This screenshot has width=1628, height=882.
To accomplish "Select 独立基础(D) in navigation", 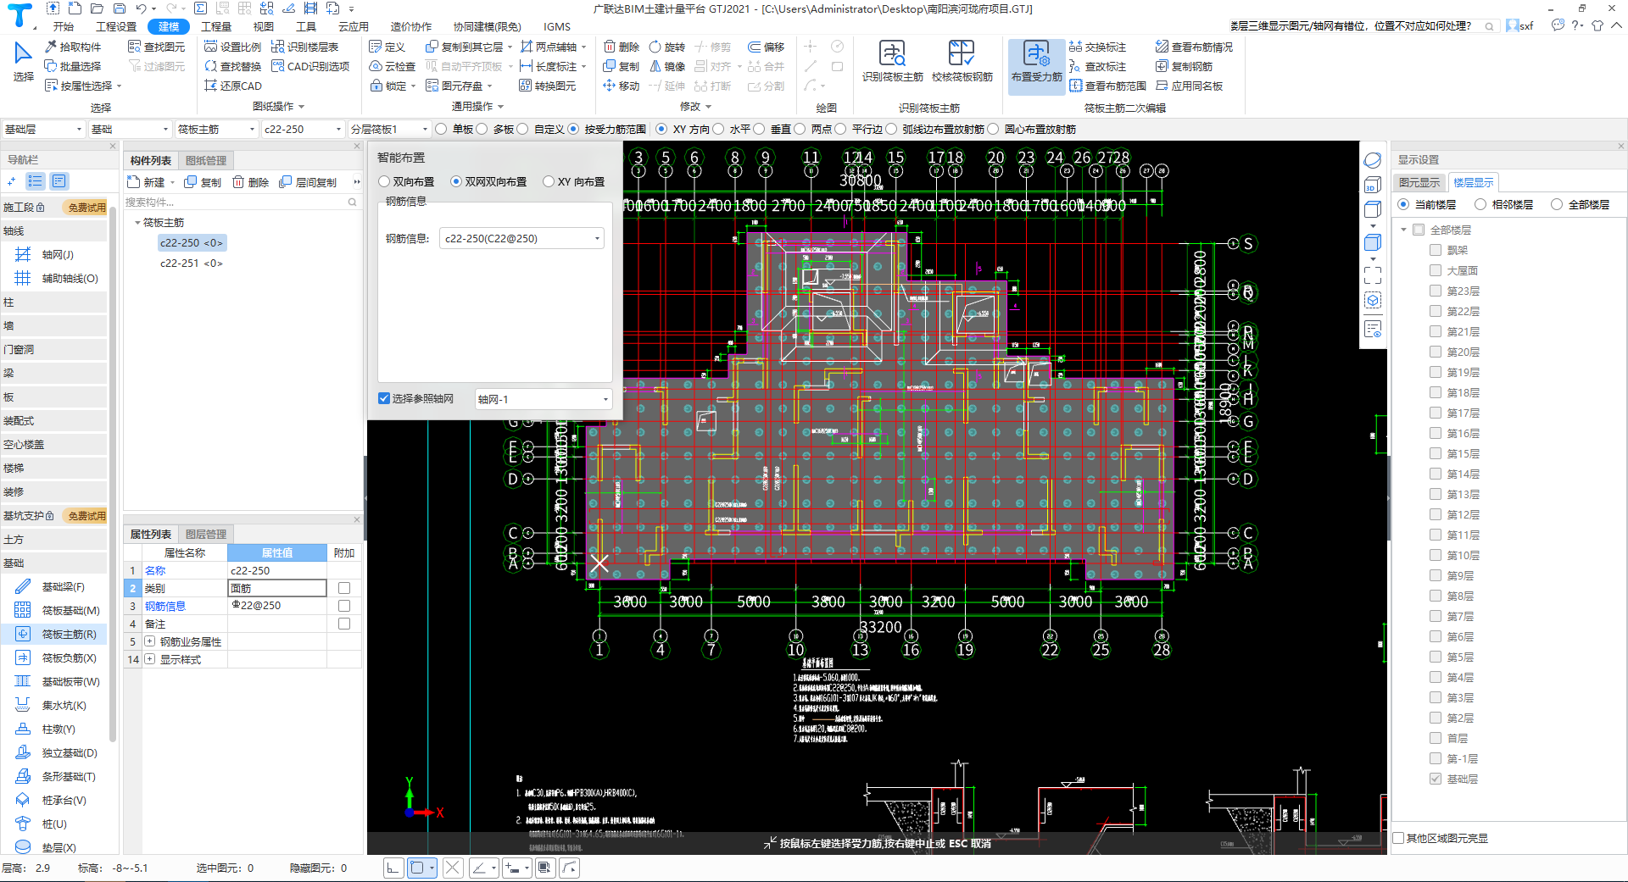I will click(56, 752).
